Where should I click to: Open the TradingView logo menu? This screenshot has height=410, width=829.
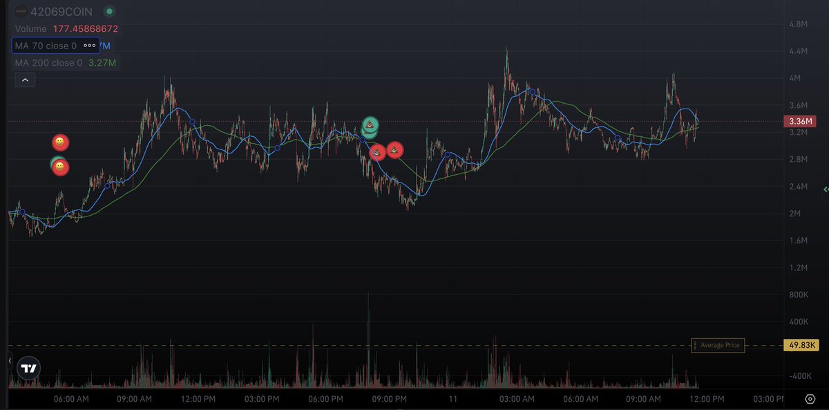point(27,369)
